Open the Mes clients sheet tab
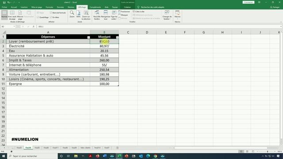The height and width of the screenshot is (159, 283). pyautogui.click(x=85, y=148)
